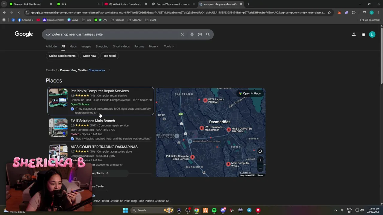The image size is (383, 215).
Task: Expand the More search categories dropdown
Action: point(154,46)
